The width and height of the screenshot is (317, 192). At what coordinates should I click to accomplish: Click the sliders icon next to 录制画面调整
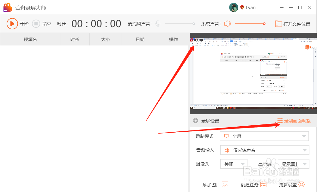click(x=279, y=121)
